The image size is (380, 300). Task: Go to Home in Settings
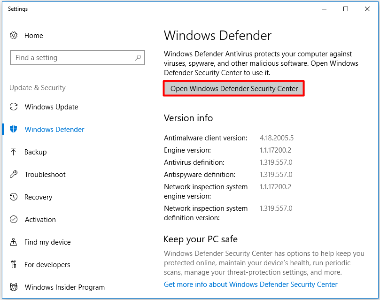click(x=34, y=36)
